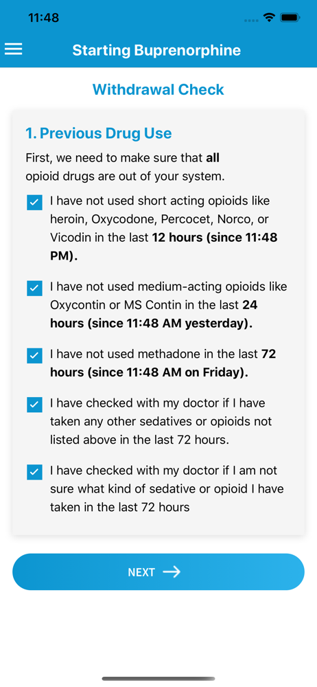This screenshot has height=687, width=317.
Task: Open the hamburger menu
Action: click(13, 49)
